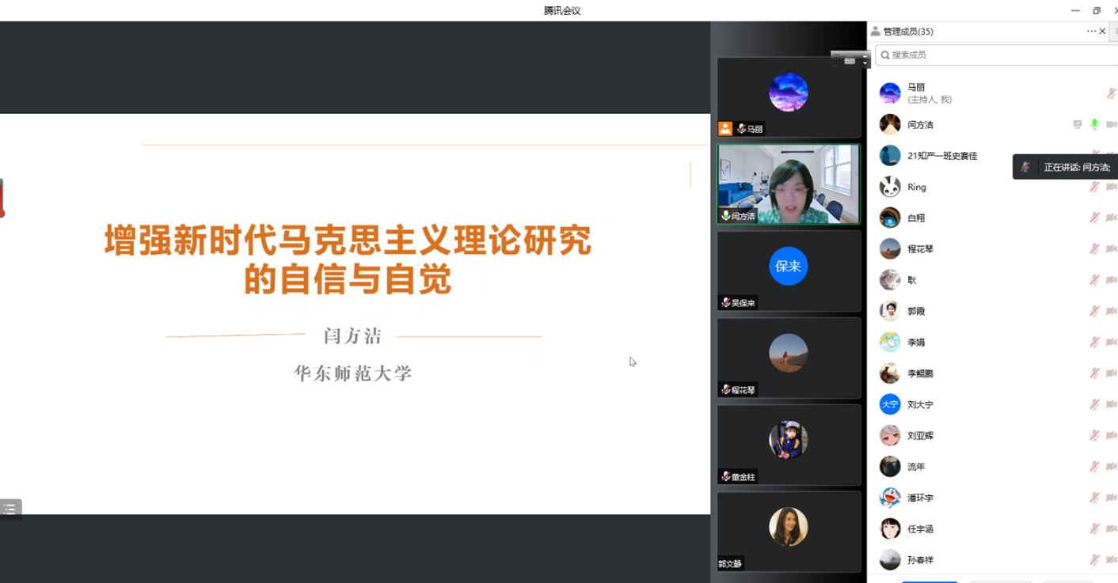
Task: Click 潘环宇's Doraemon avatar
Action: click(x=890, y=498)
